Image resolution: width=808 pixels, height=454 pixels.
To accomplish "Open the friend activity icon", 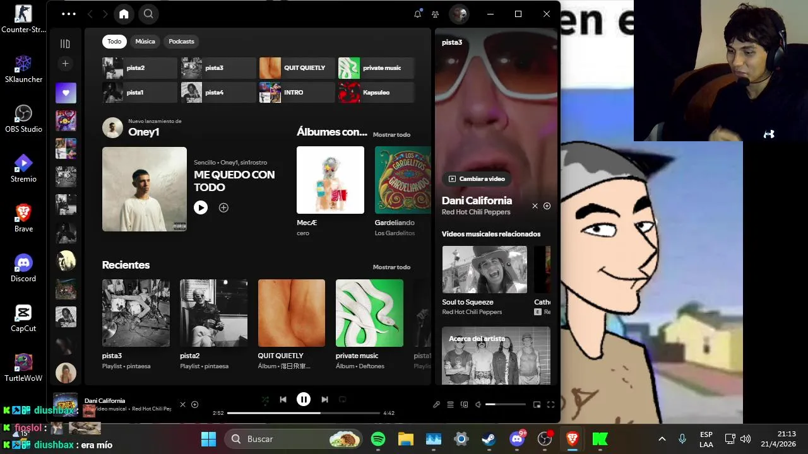I will (x=435, y=14).
